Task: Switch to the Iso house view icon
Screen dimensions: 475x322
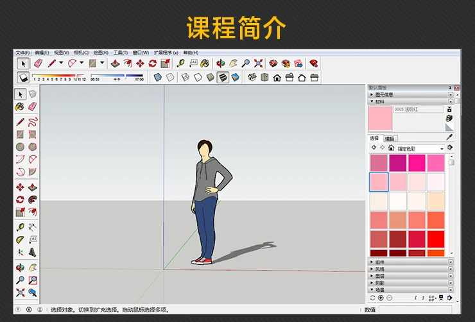Action: tap(252, 77)
